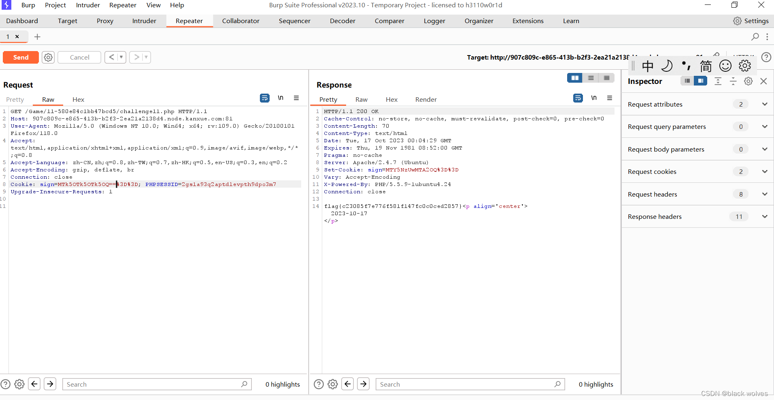Jump to next request search match
The height and width of the screenshot is (400, 774).
point(50,384)
